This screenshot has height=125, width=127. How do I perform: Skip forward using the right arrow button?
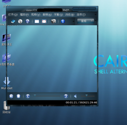(66, 96)
